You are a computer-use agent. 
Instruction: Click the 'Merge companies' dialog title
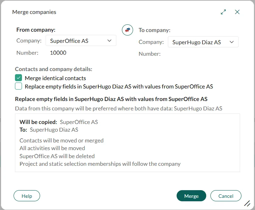tap(34, 12)
